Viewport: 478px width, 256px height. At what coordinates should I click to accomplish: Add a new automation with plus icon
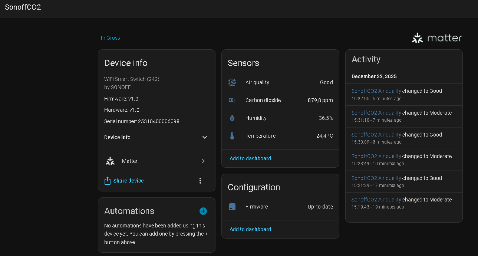[203, 211]
